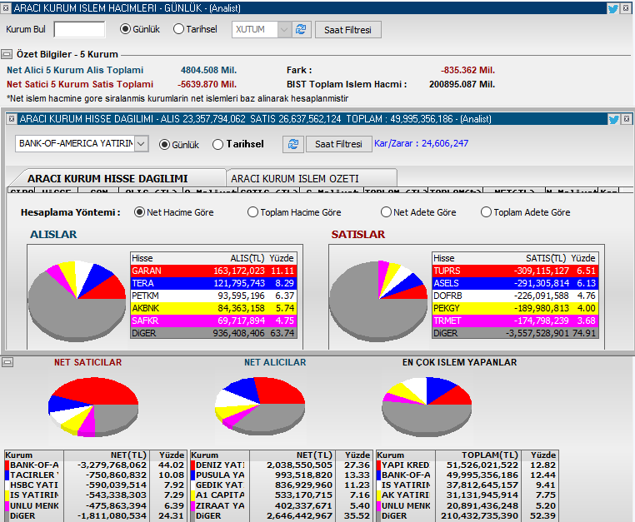
Task: Select DENIZ YATI row in Net Alicilar table
Action: pos(281,465)
